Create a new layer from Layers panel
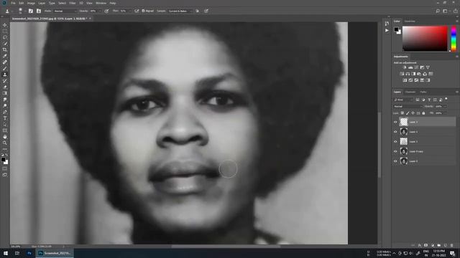Viewport: 460px width, 258px height. (x=446, y=245)
